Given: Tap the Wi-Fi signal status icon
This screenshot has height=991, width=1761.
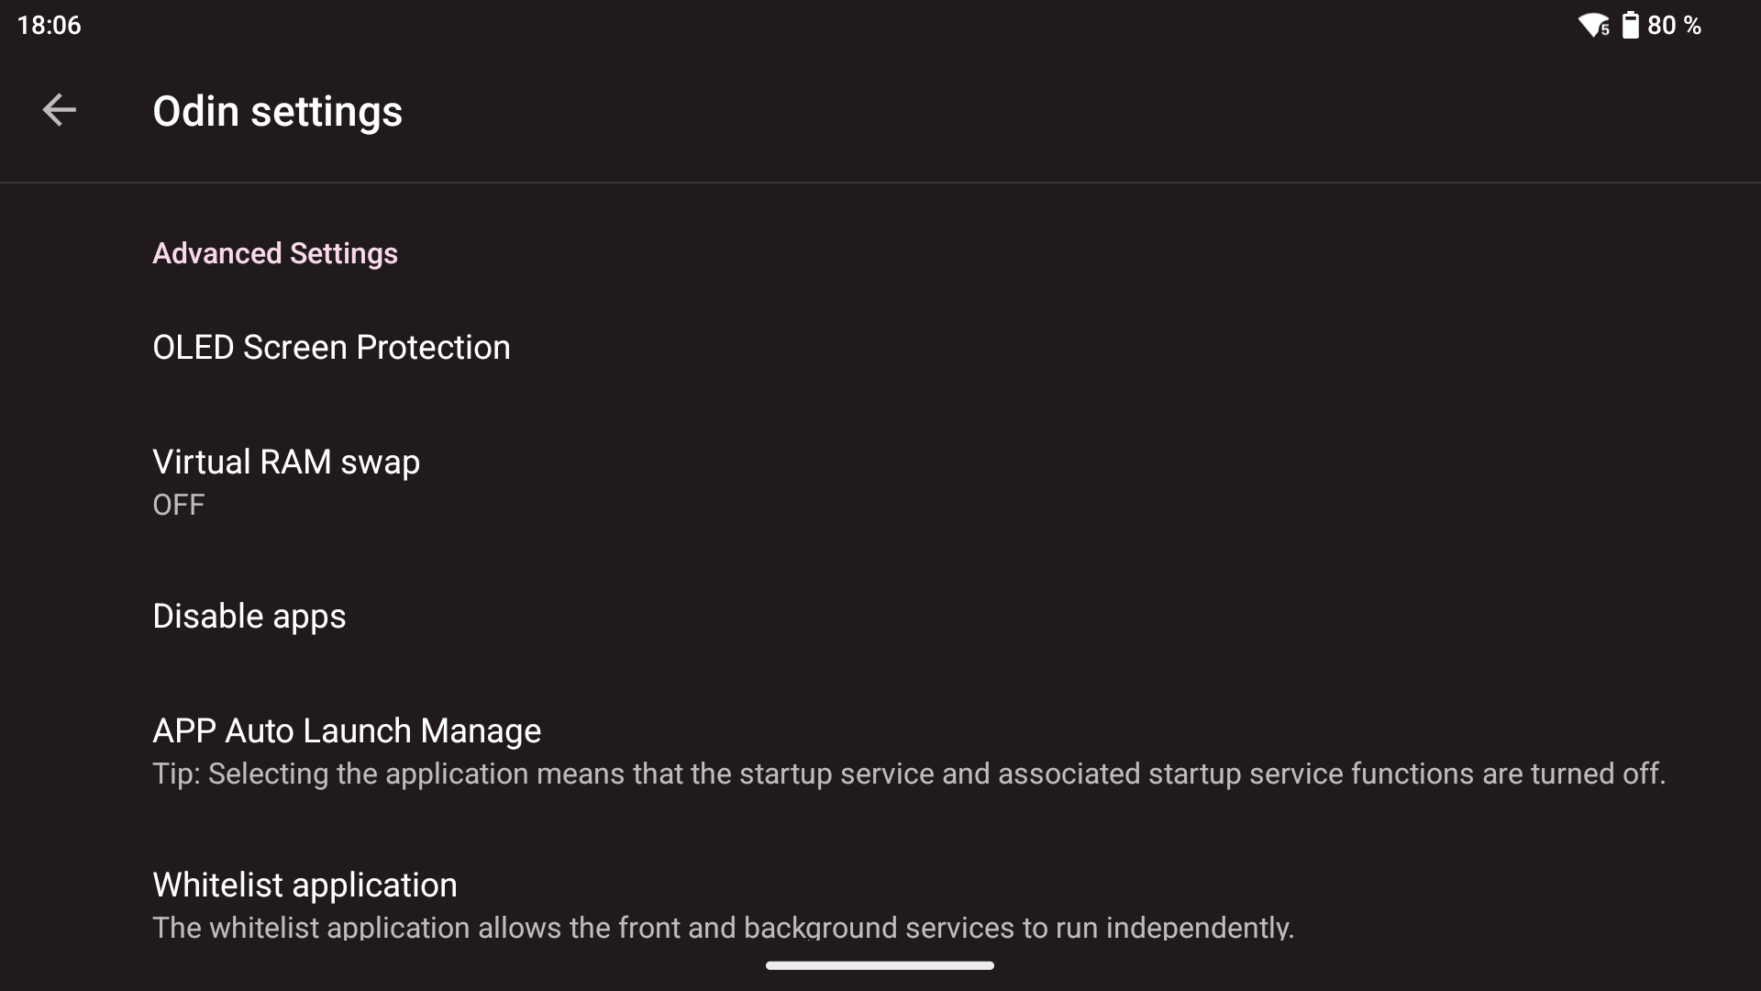Looking at the screenshot, I should [x=1591, y=25].
